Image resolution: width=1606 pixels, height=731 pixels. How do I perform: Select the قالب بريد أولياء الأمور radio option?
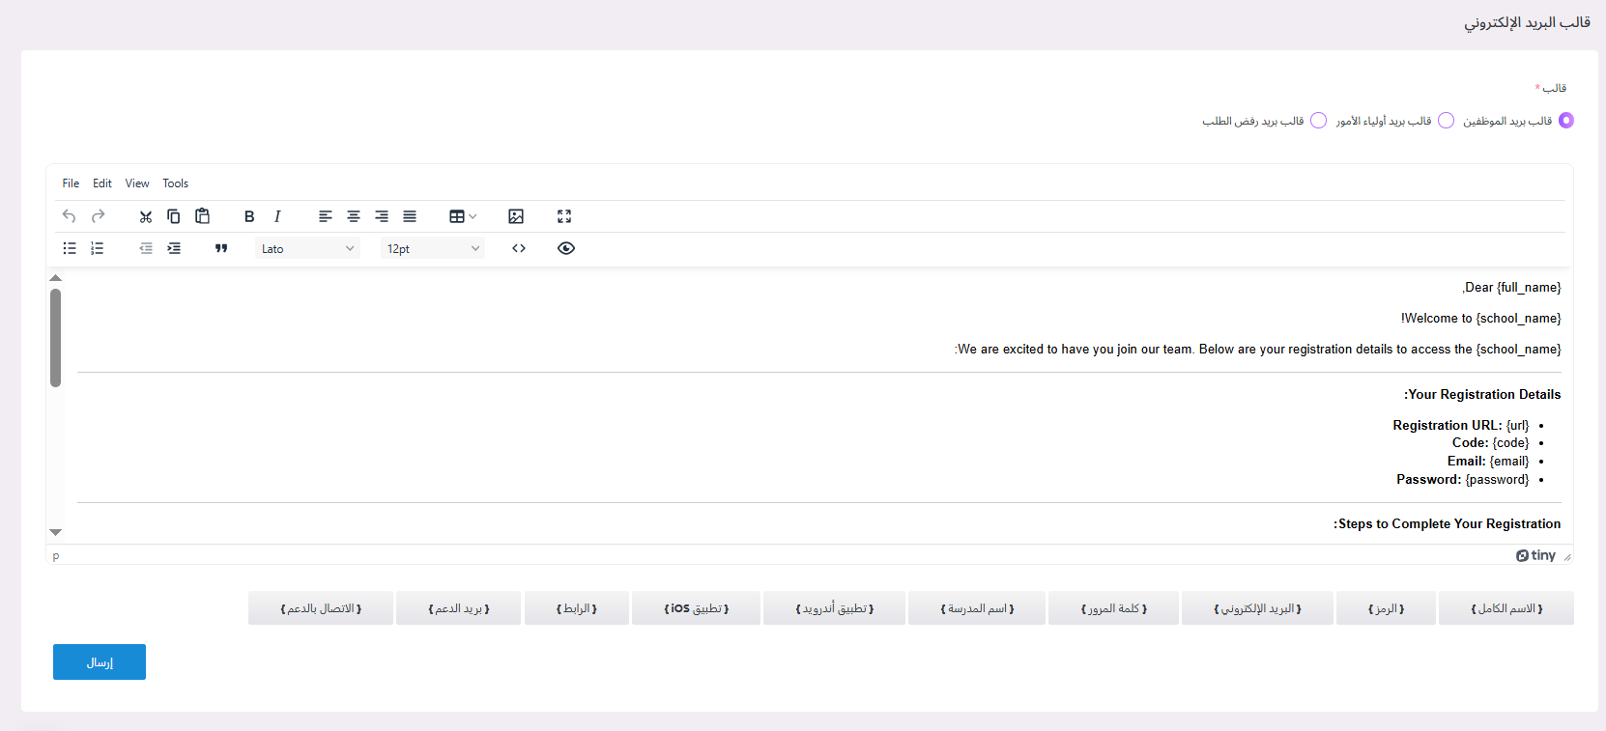1446,121
